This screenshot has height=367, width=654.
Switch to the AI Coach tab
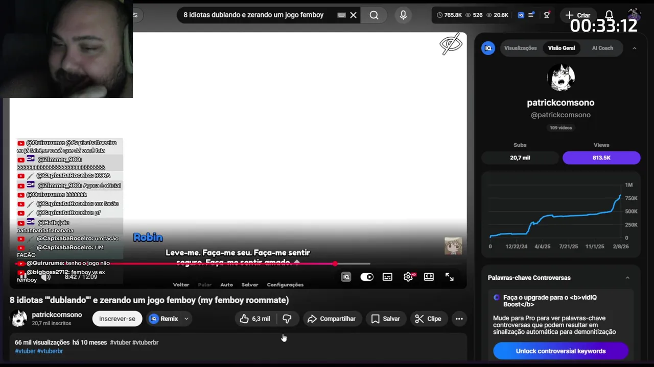click(x=602, y=48)
